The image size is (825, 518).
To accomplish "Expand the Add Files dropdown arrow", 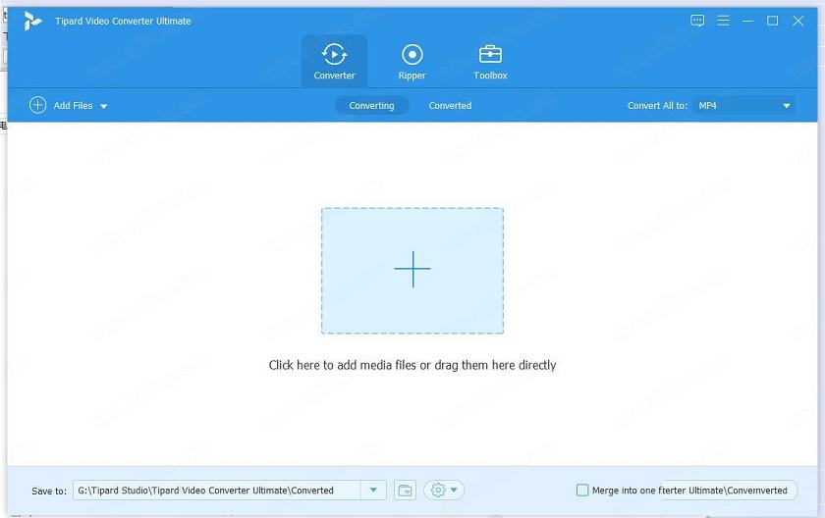I will pos(104,106).
